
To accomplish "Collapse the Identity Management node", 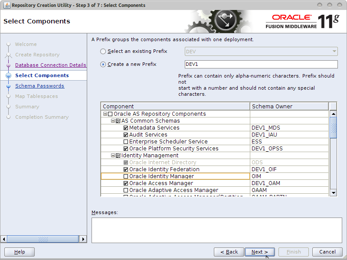I will tap(113, 156).
